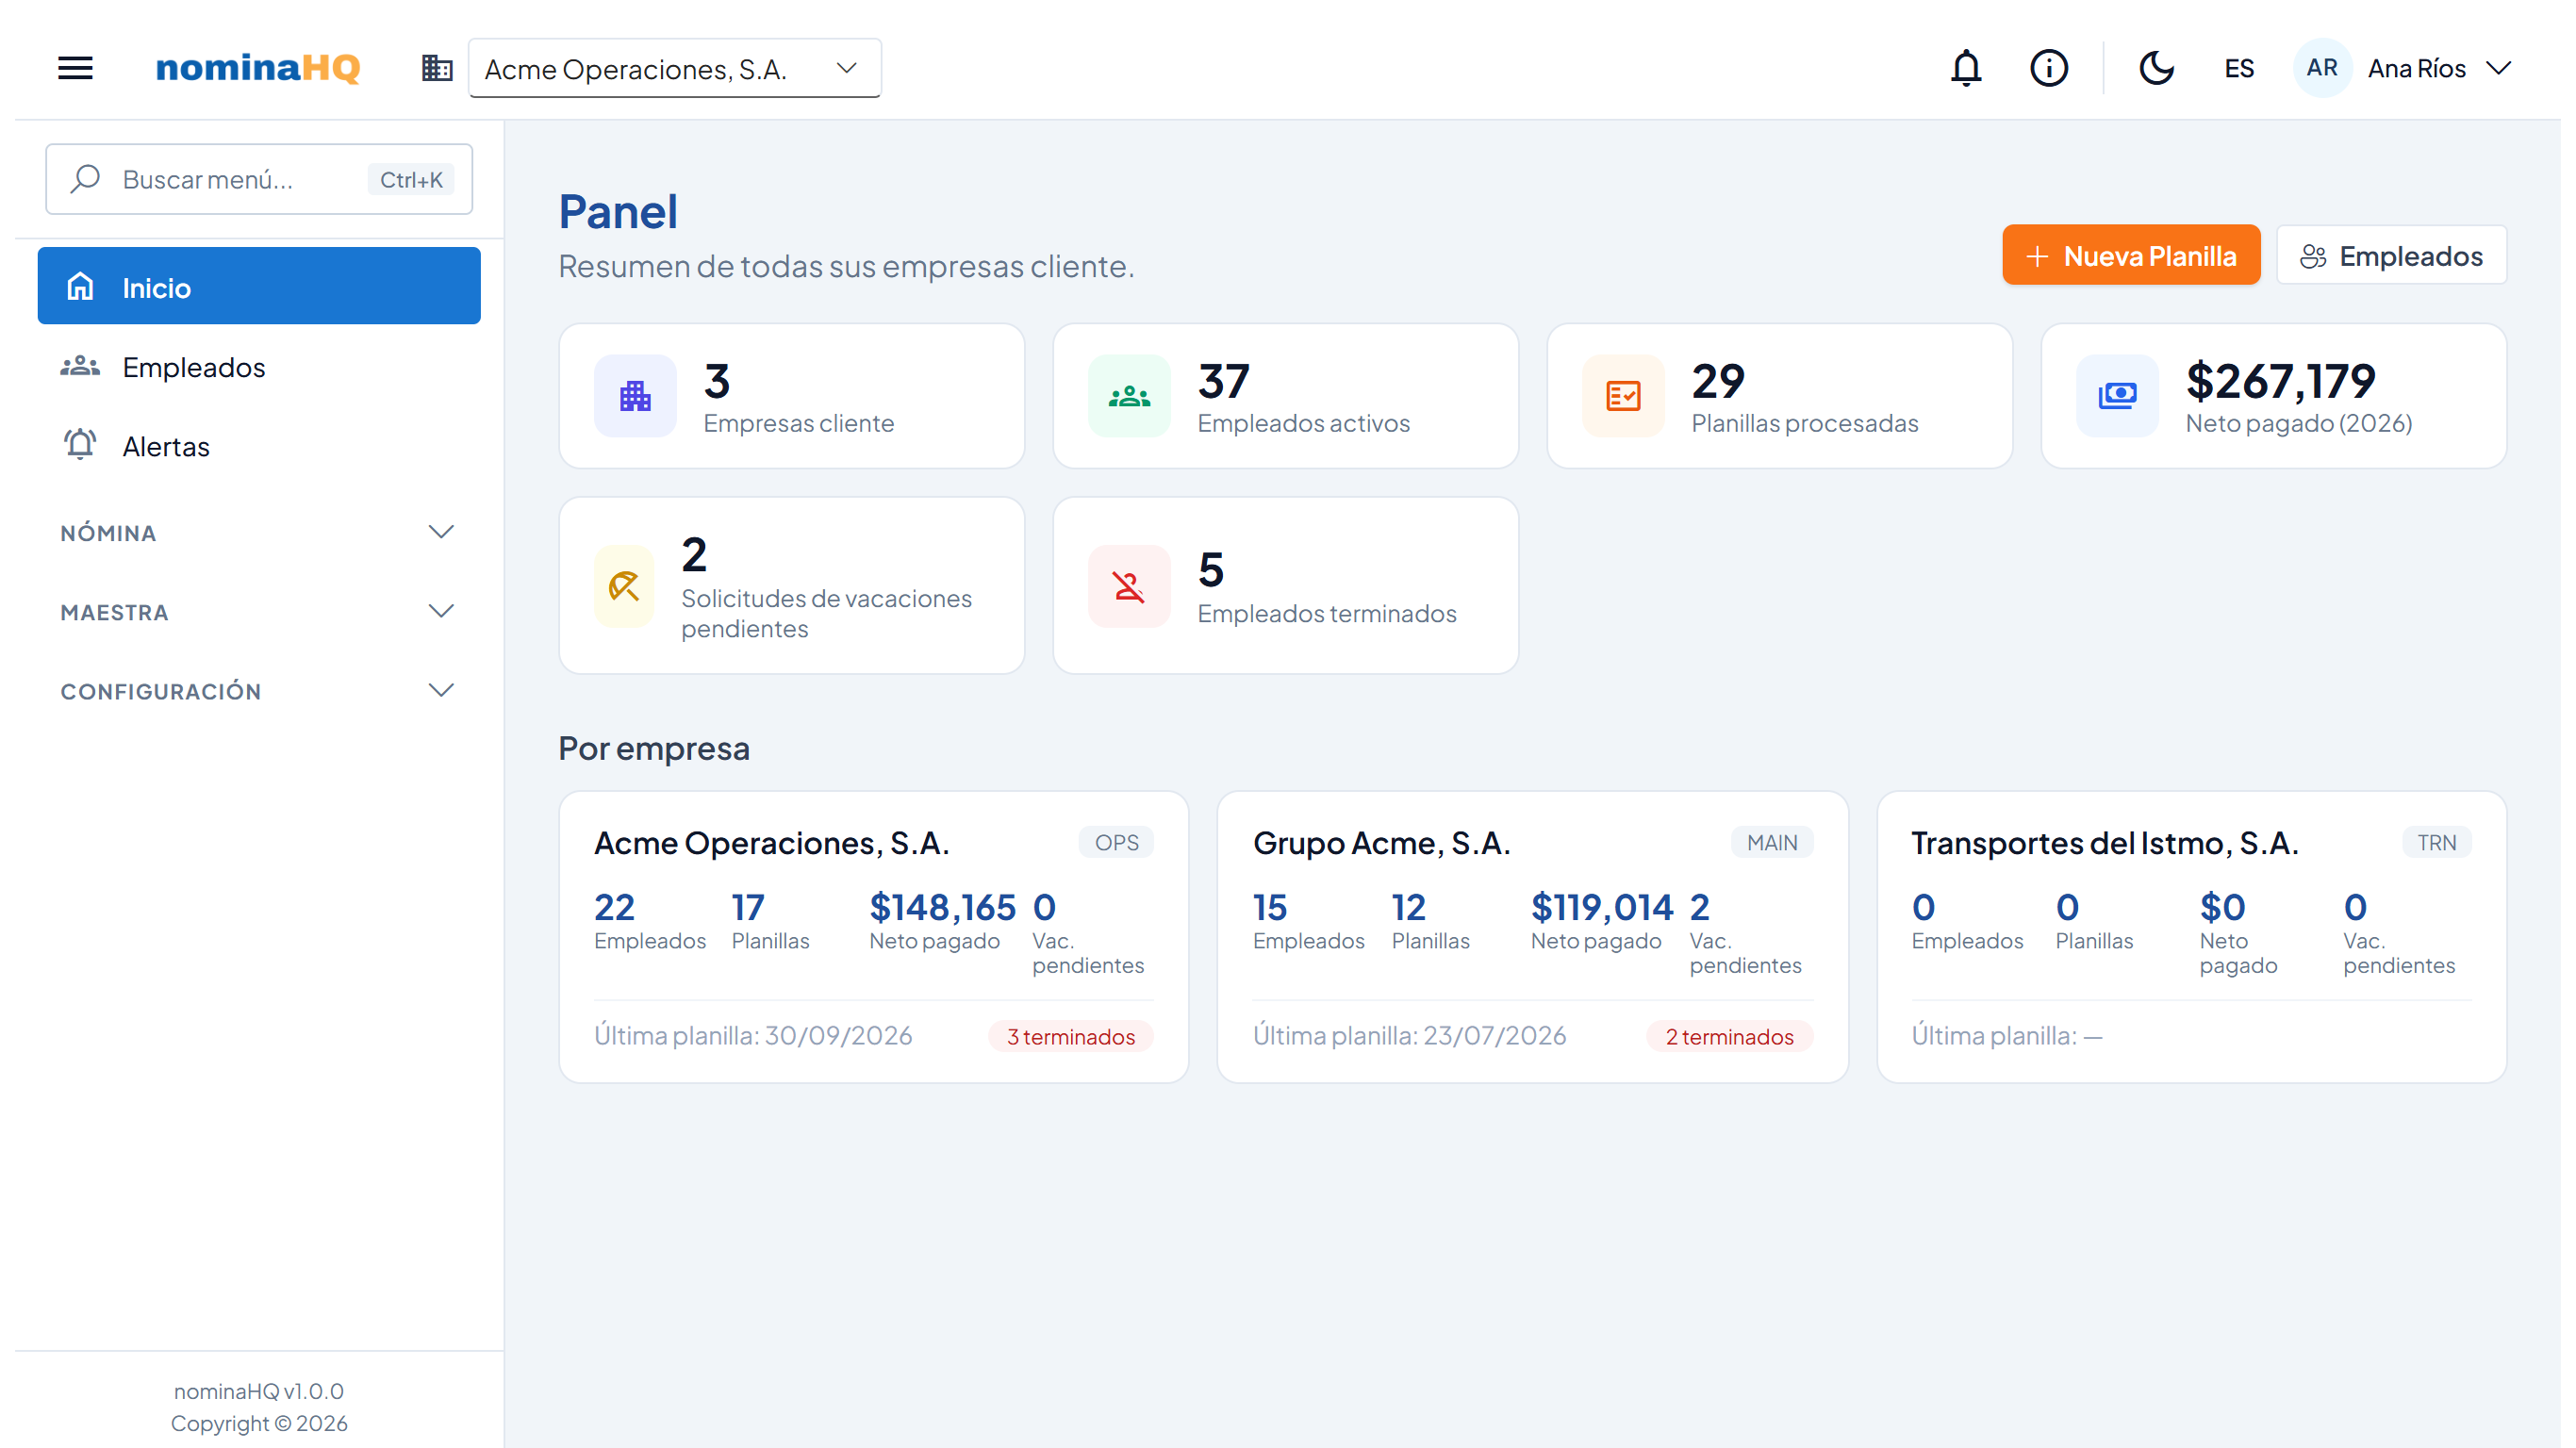The width and height of the screenshot is (2576, 1448).
Task: Click the Nueva Planilla button
Action: (x=2130, y=255)
